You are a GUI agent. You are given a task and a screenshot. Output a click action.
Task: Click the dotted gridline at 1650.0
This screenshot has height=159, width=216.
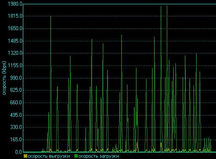pos(120,28)
